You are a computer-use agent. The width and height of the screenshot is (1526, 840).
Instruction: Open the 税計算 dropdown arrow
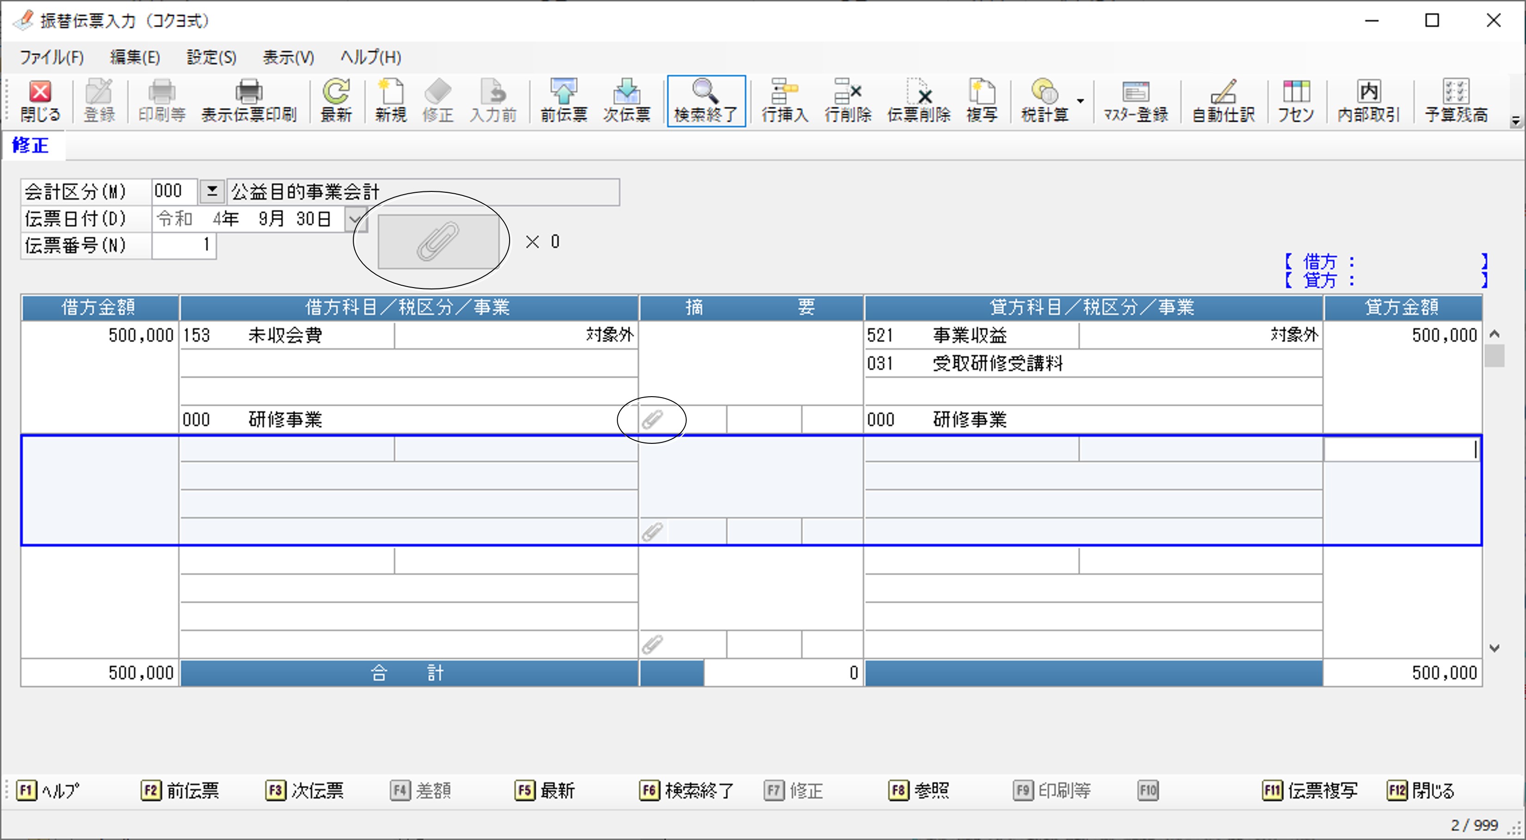pos(1081,101)
